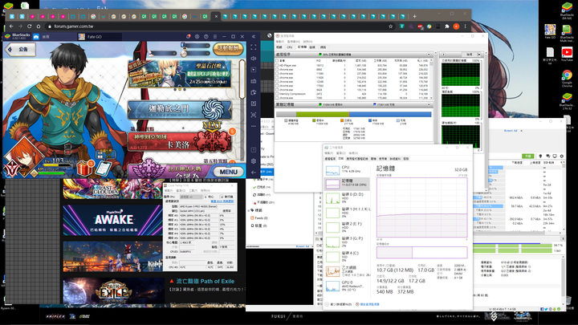The width and height of the screenshot is (578, 325).
Task: Click the Chrome home button
Action: click(x=39, y=26)
